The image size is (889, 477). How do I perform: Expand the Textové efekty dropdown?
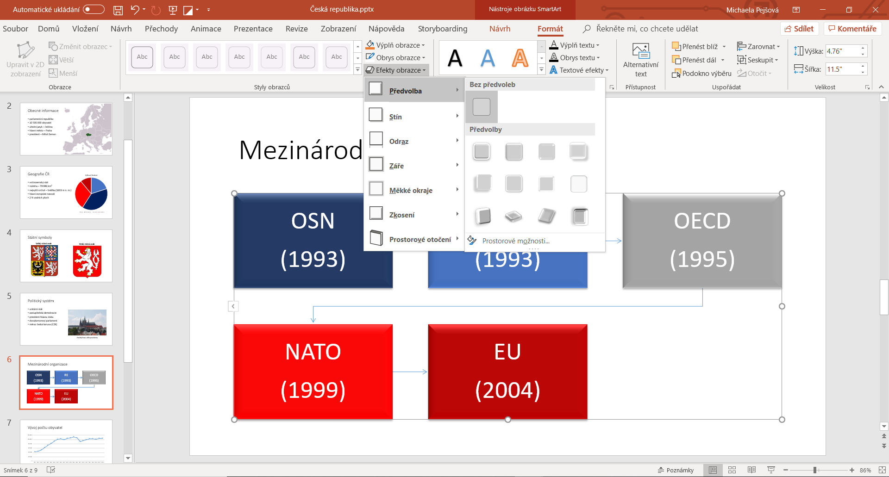tap(579, 70)
